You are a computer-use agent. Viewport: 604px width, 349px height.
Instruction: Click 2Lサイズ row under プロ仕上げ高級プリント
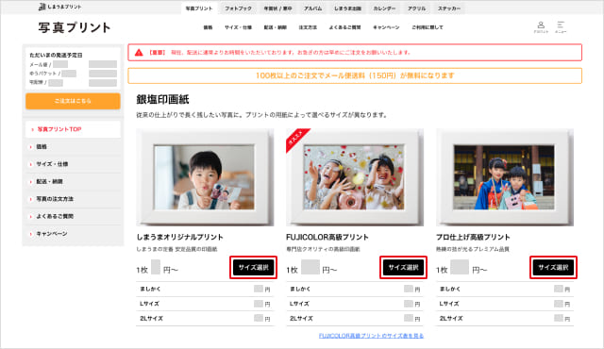[x=505, y=319]
